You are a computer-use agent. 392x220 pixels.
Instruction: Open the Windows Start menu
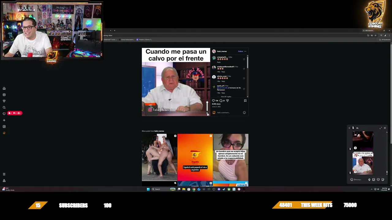pyautogui.click(x=148, y=189)
